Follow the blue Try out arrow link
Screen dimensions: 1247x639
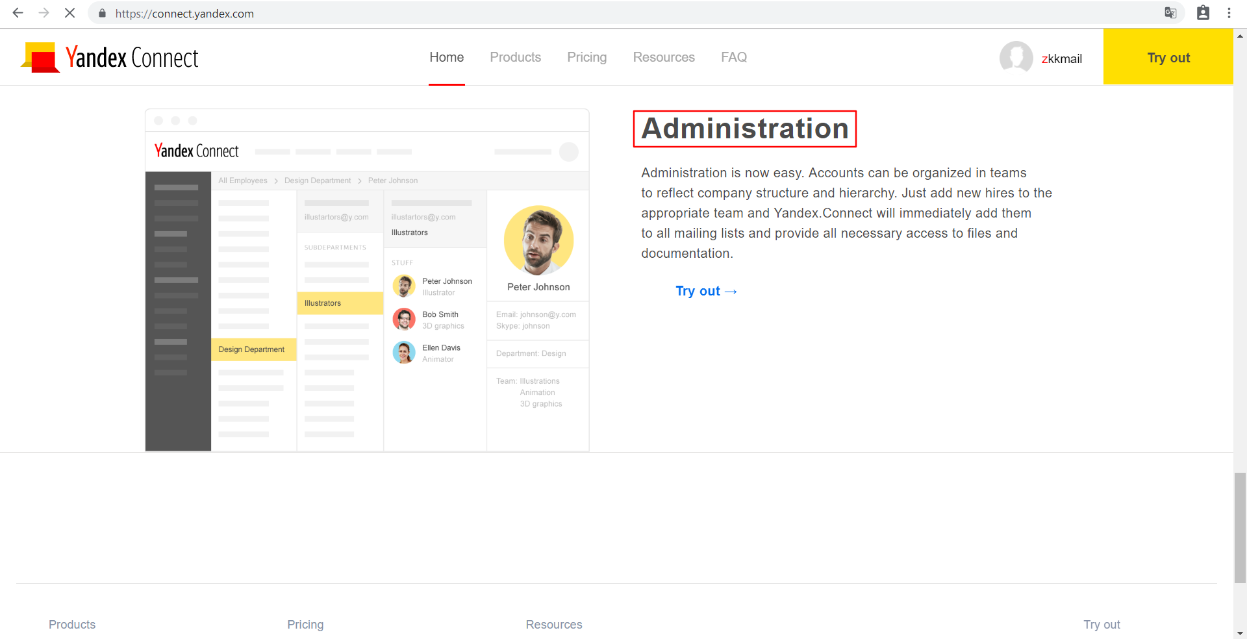click(x=706, y=291)
